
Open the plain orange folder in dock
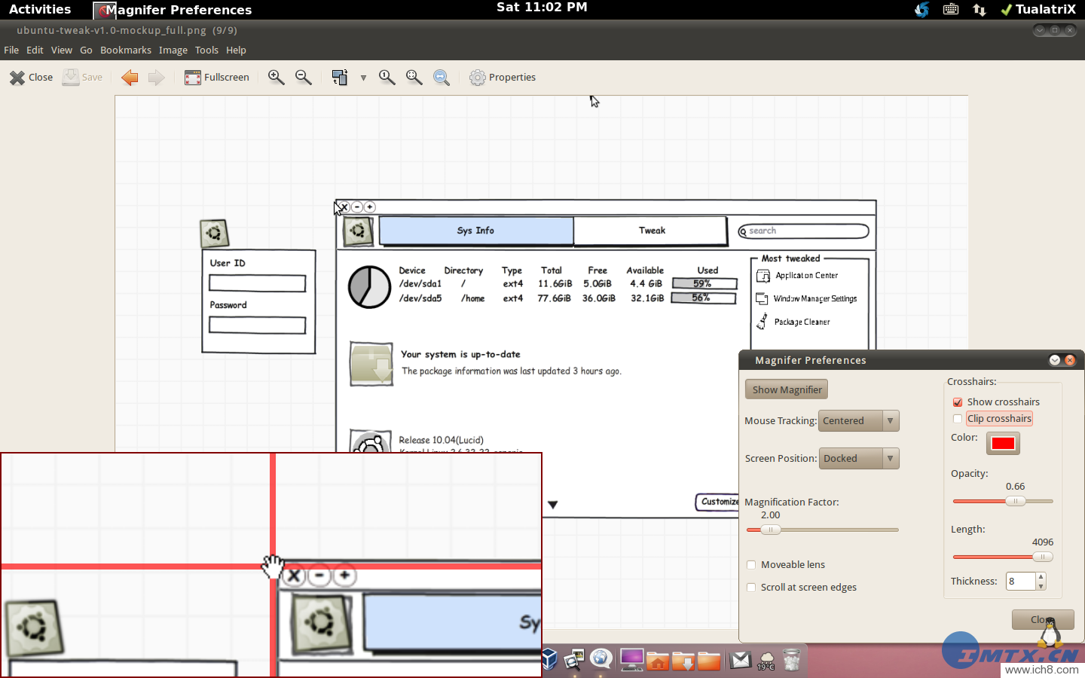click(x=709, y=661)
